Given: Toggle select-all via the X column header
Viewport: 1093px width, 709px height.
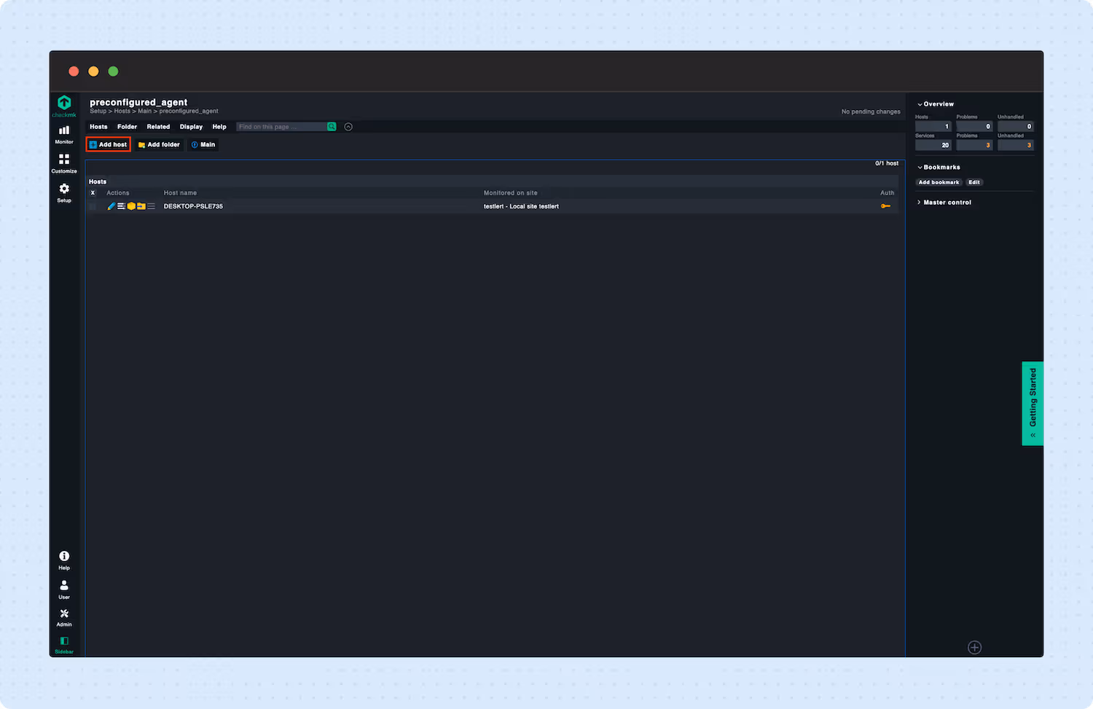Looking at the screenshot, I should [x=93, y=192].
